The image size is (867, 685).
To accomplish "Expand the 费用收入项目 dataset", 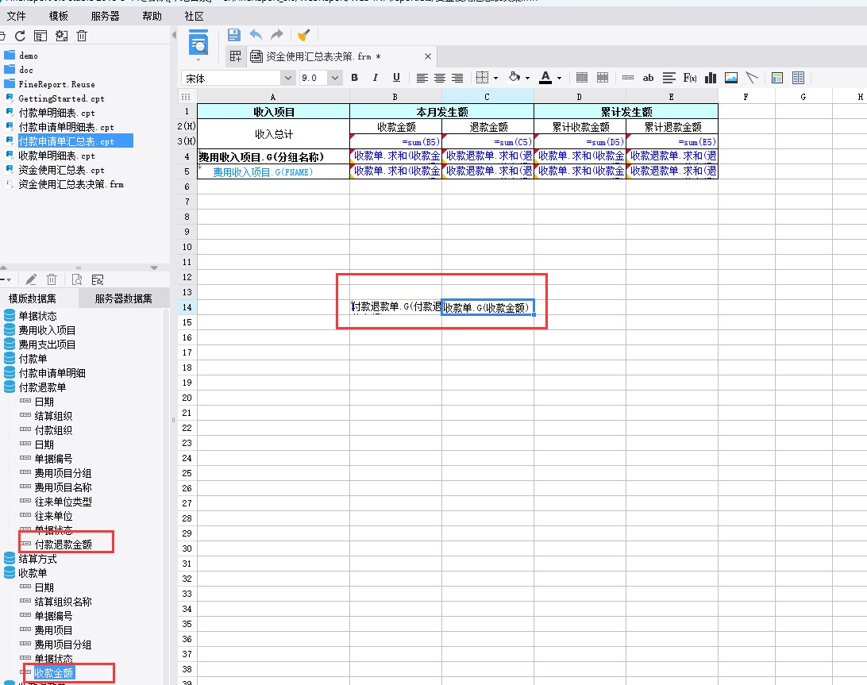I will (10, 330).
